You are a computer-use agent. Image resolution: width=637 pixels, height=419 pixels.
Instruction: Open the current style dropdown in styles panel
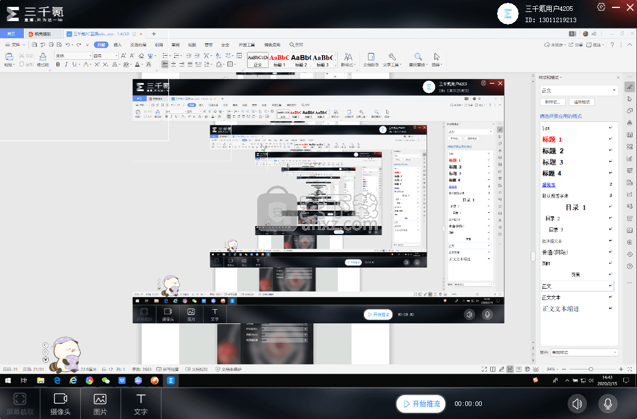tap(578, 91)
